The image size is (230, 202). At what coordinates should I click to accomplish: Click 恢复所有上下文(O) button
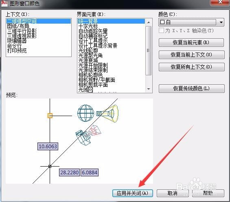click(192, 67)
